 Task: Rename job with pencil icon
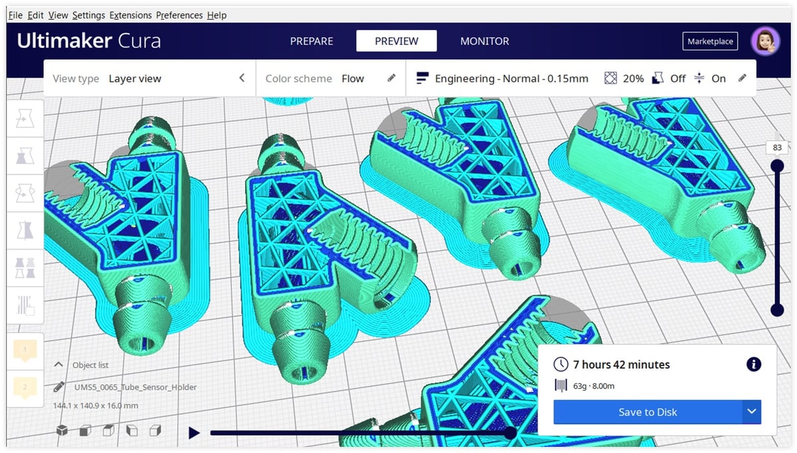(60, 387)
